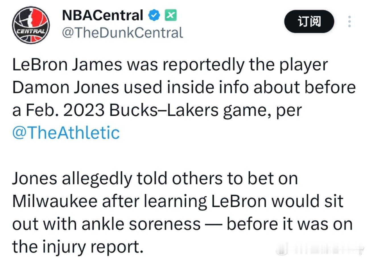Click the NBACentral display name
The image size is (367, 259).
(102, 16)
